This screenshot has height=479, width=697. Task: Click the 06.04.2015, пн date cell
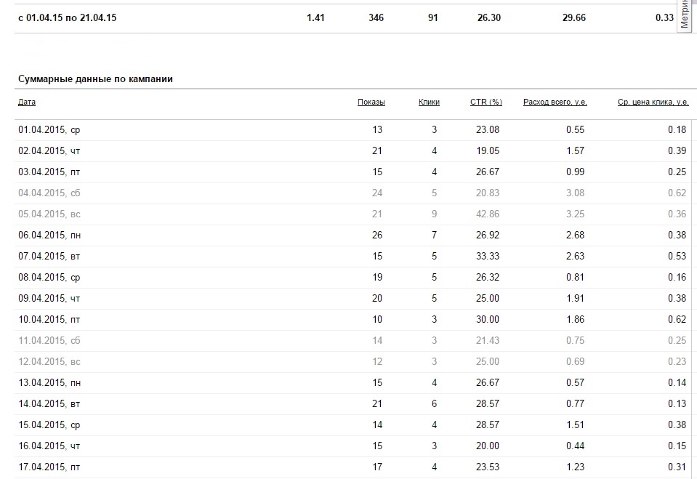click(x=49, y=236)
